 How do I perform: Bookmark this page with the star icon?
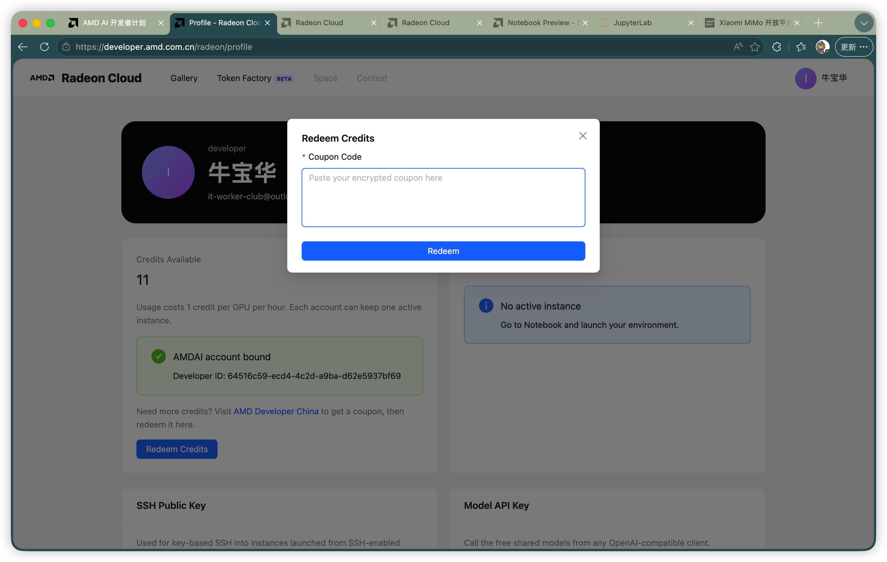pos(755,47)
